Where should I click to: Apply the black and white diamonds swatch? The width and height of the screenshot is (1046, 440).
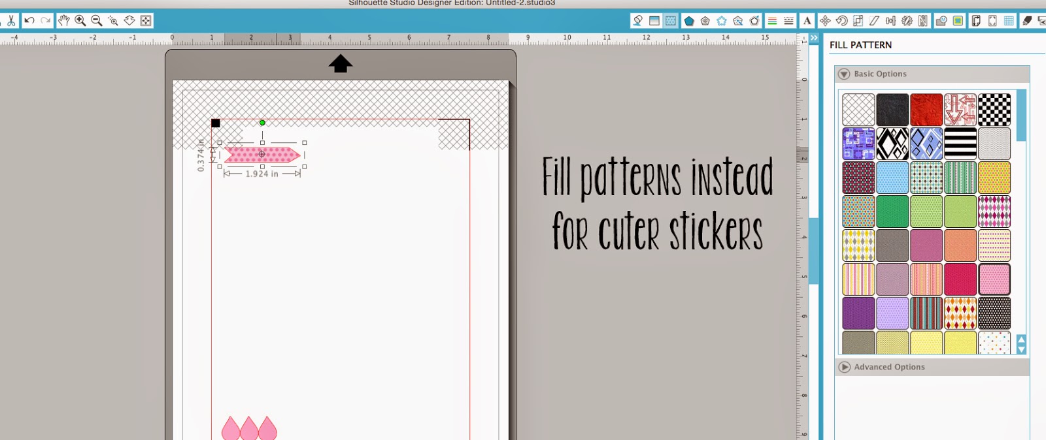pos(892,144)
